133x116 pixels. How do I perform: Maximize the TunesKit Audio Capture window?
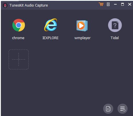coord(122,4)
